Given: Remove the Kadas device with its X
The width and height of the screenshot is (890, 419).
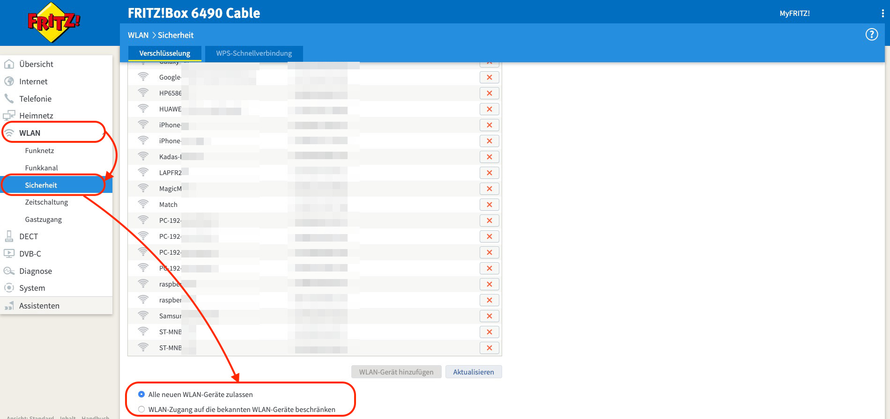Looking at the screenshot, I should click(489, 157).
